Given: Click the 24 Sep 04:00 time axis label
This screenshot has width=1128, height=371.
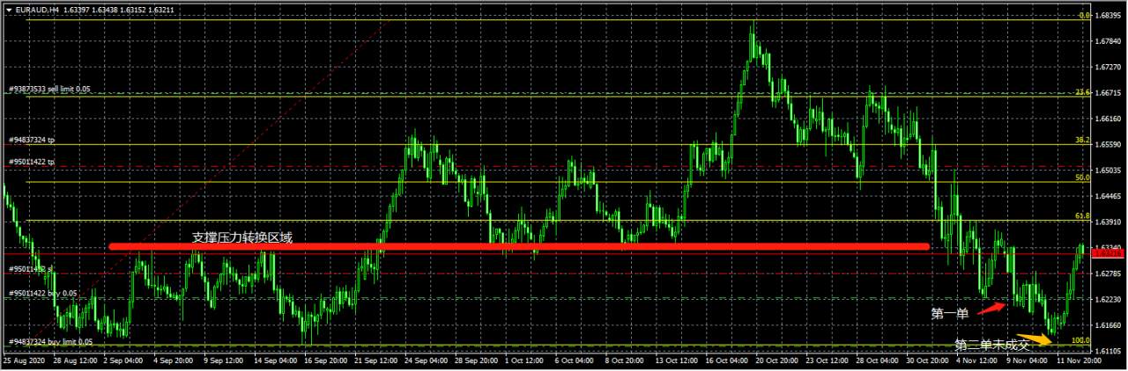Looking at the screenshot, I should coord(428,360).
